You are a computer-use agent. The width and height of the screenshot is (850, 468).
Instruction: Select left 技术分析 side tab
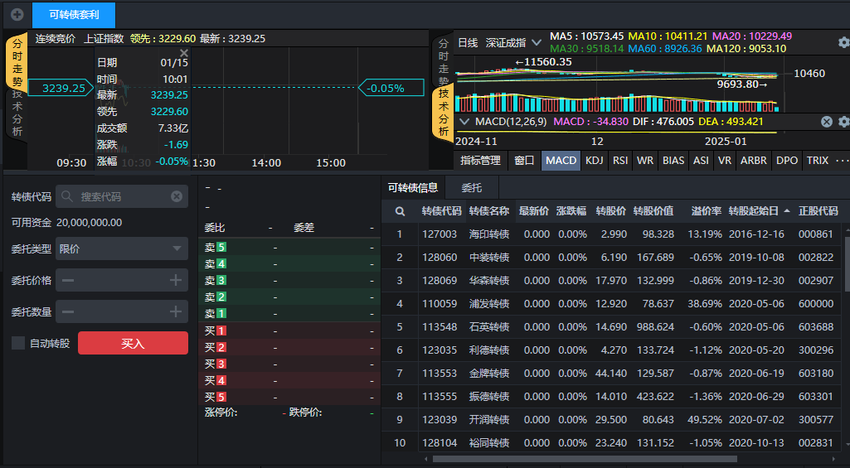pos(17,113)
